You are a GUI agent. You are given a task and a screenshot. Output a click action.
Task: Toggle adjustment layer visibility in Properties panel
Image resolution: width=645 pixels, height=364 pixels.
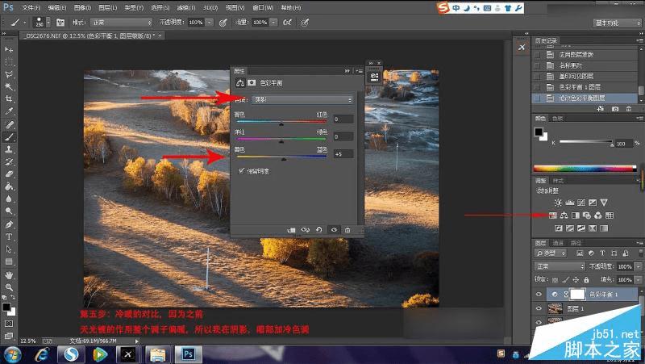(334, 230)
